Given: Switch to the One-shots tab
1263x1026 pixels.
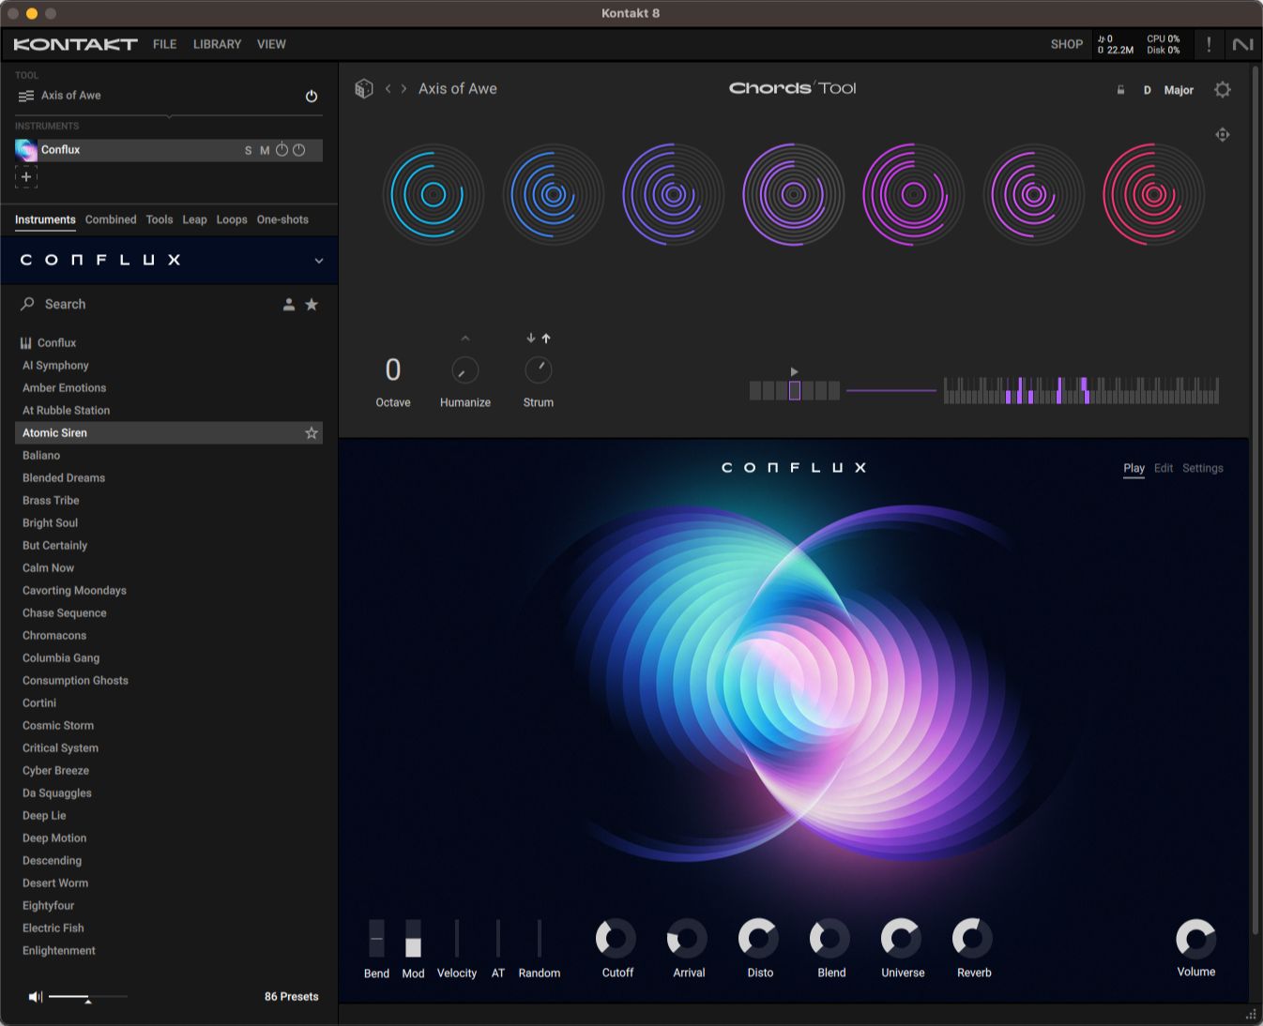Looking at the screenshot, I should [x=282, y=219].
